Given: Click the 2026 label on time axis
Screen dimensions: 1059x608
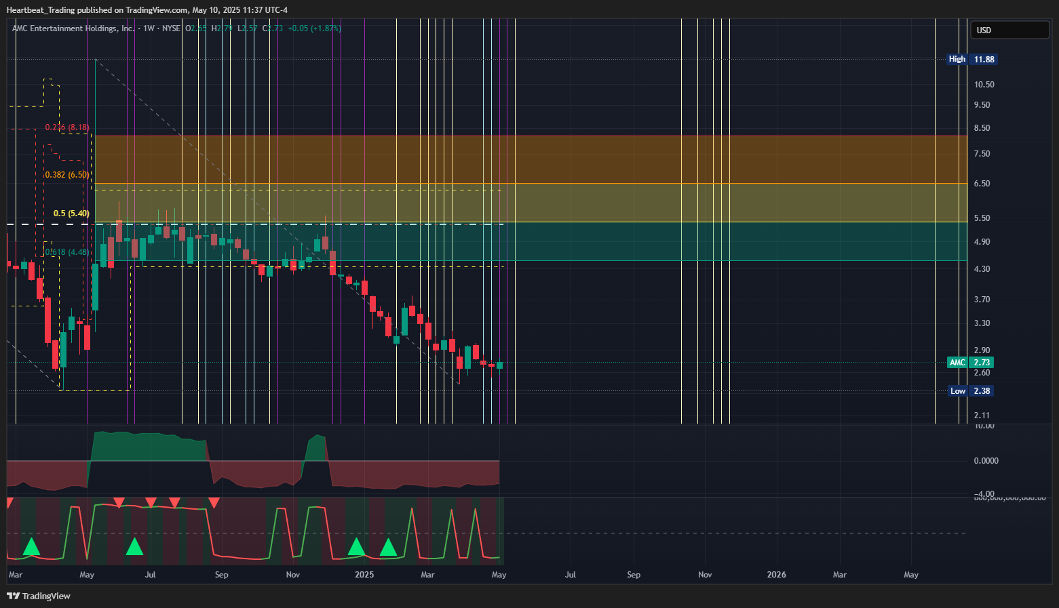Looking at the screenshot, I should (x=777, y=575).
